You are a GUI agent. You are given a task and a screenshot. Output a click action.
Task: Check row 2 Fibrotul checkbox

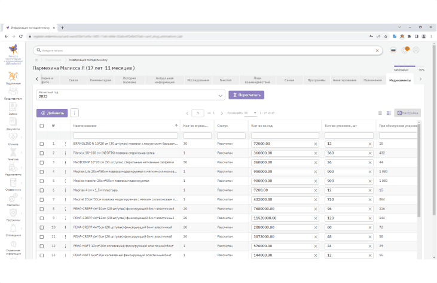pos(41,153)
